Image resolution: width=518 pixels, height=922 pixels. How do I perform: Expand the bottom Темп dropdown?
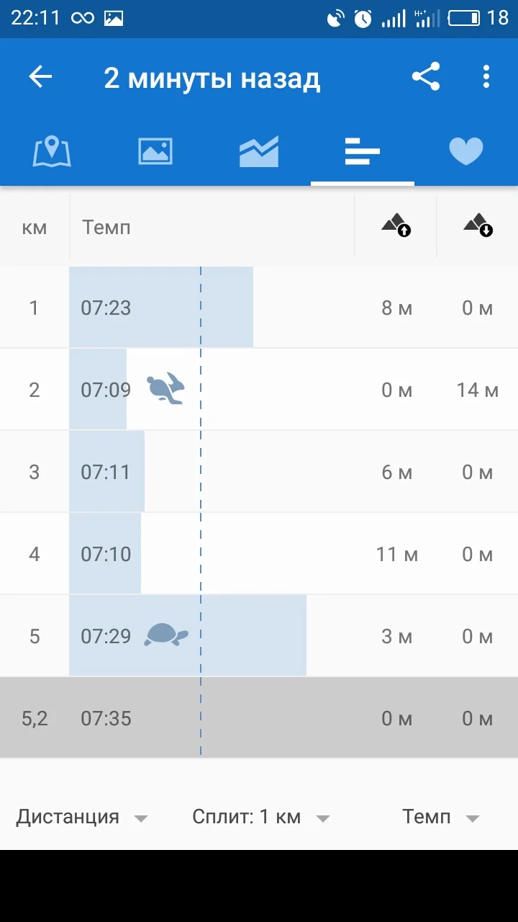[440, 818]
